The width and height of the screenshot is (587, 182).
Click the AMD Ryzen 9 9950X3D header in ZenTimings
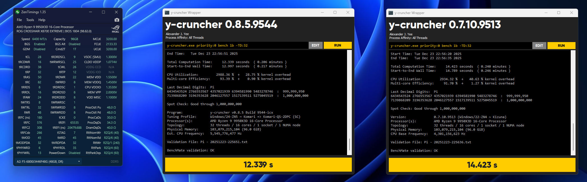(x=45, y=27)
